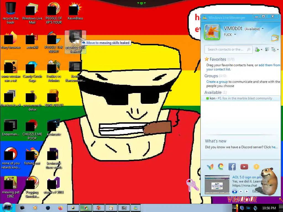283x212 pixels.
Task: Launch the mewing pet 1992 shortcut
Action: click(11, 187)
